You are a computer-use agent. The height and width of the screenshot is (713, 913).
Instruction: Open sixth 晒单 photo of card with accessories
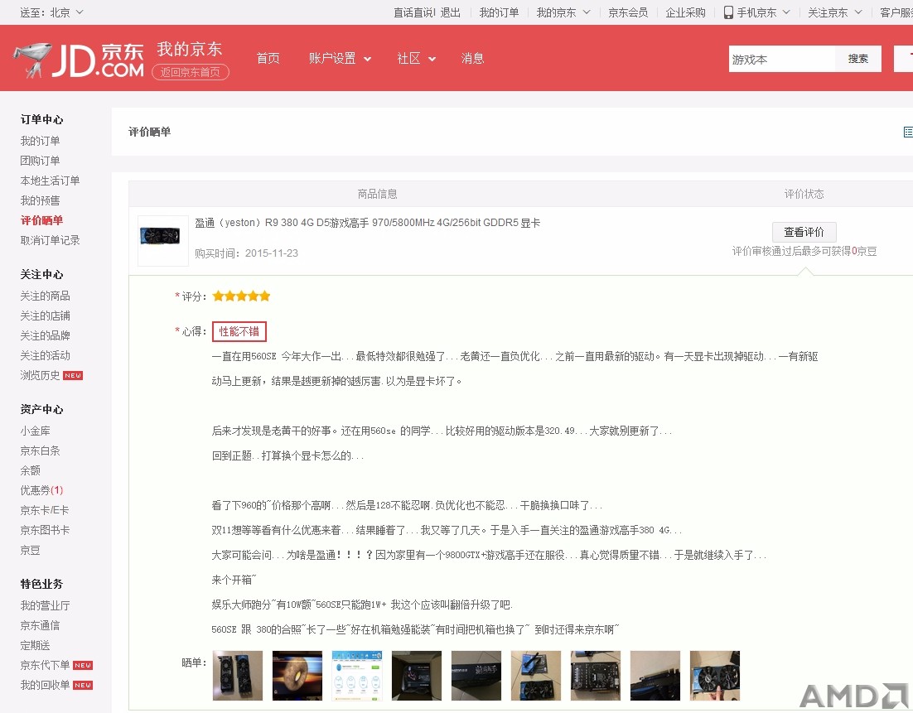coord(536,675)
